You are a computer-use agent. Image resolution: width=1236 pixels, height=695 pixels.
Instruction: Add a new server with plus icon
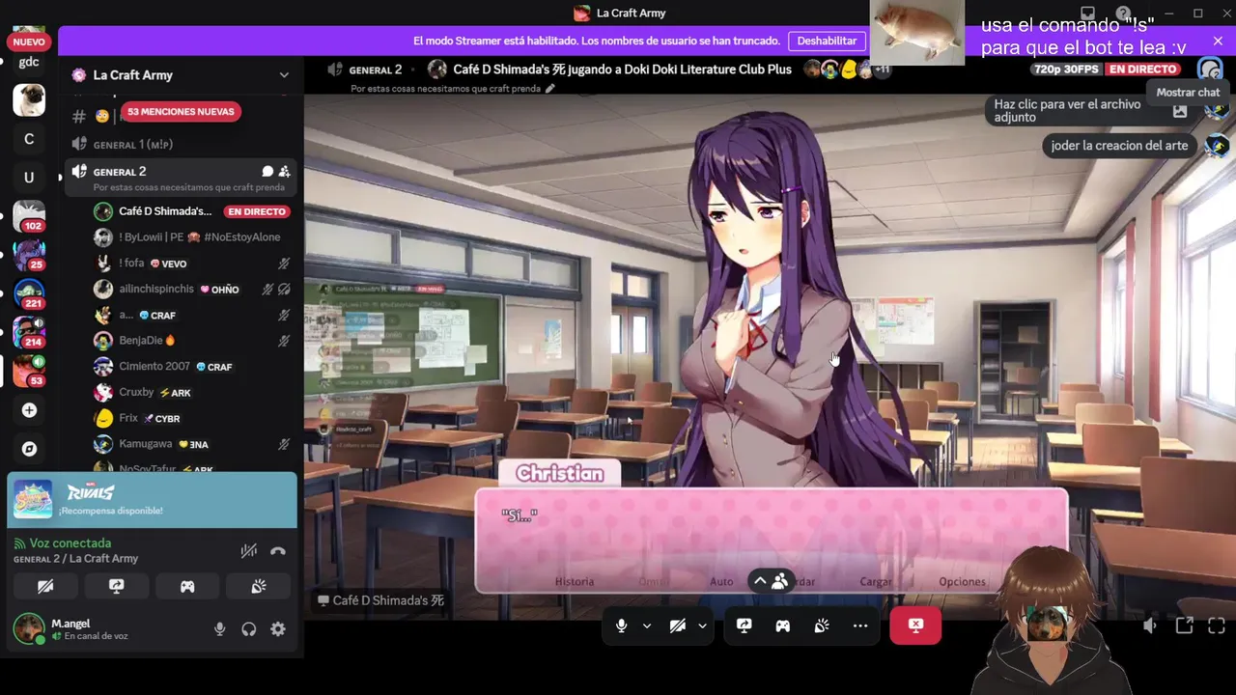coord(29,410)
